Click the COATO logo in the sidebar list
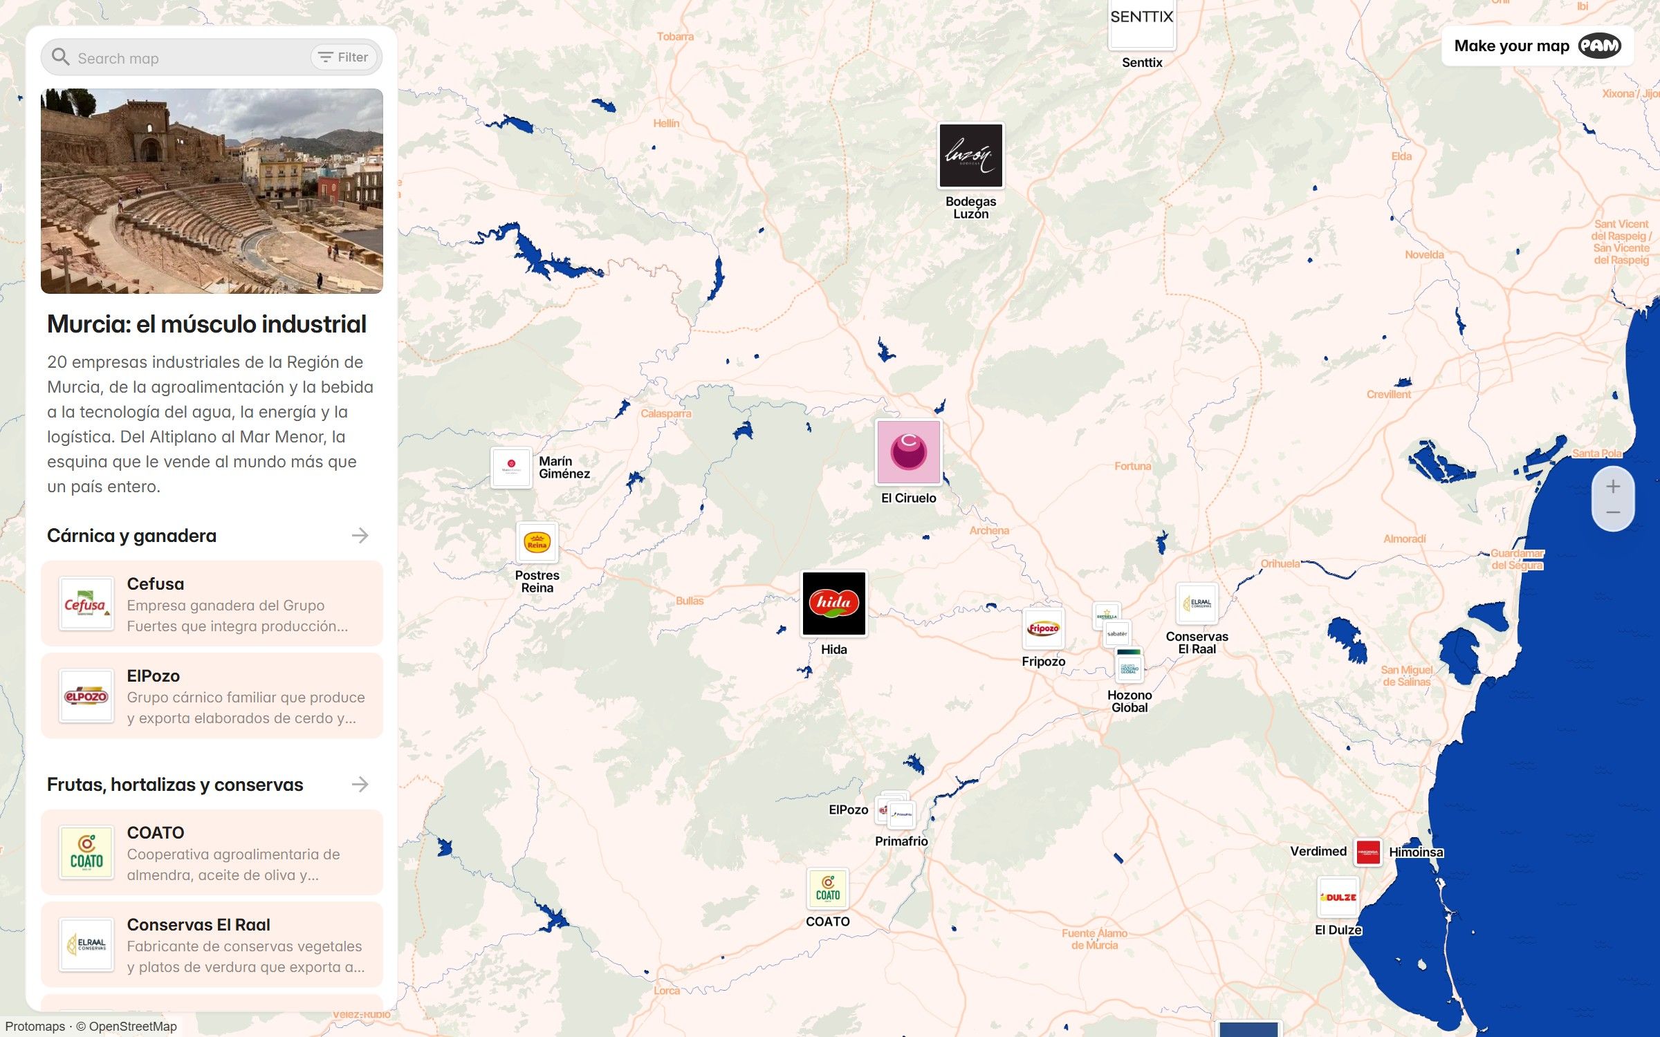Viewport: 1660px width, 1037px height. 86,853
